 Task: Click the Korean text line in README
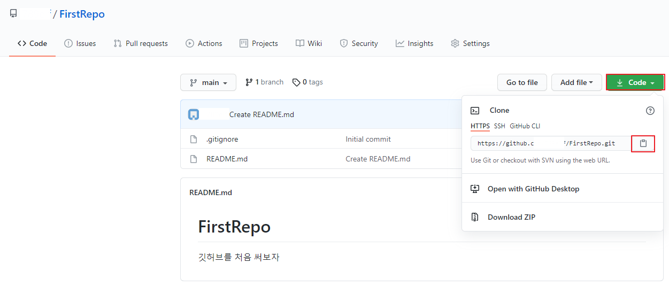coord(239,257)
